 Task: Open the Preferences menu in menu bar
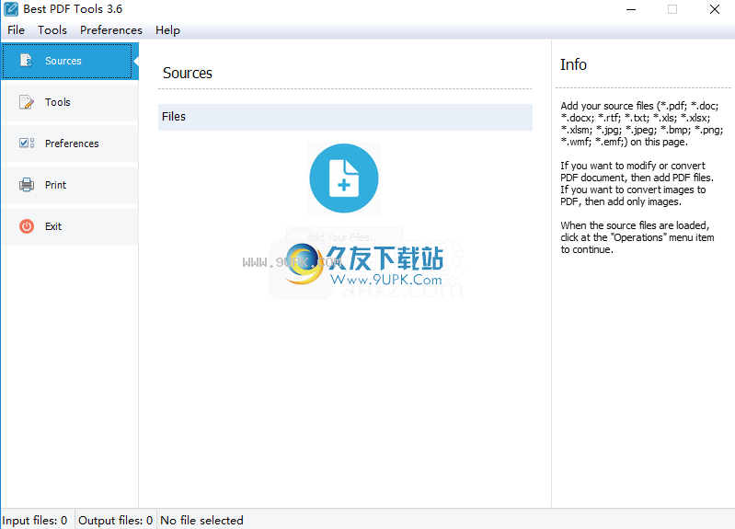pyautogui.click(x=111, y=30)
